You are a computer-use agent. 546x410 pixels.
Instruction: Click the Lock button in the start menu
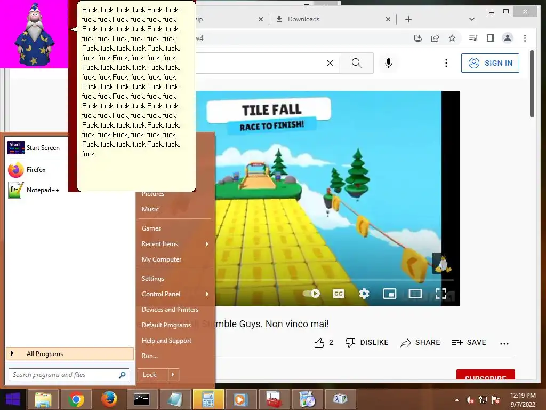[153, 375]
